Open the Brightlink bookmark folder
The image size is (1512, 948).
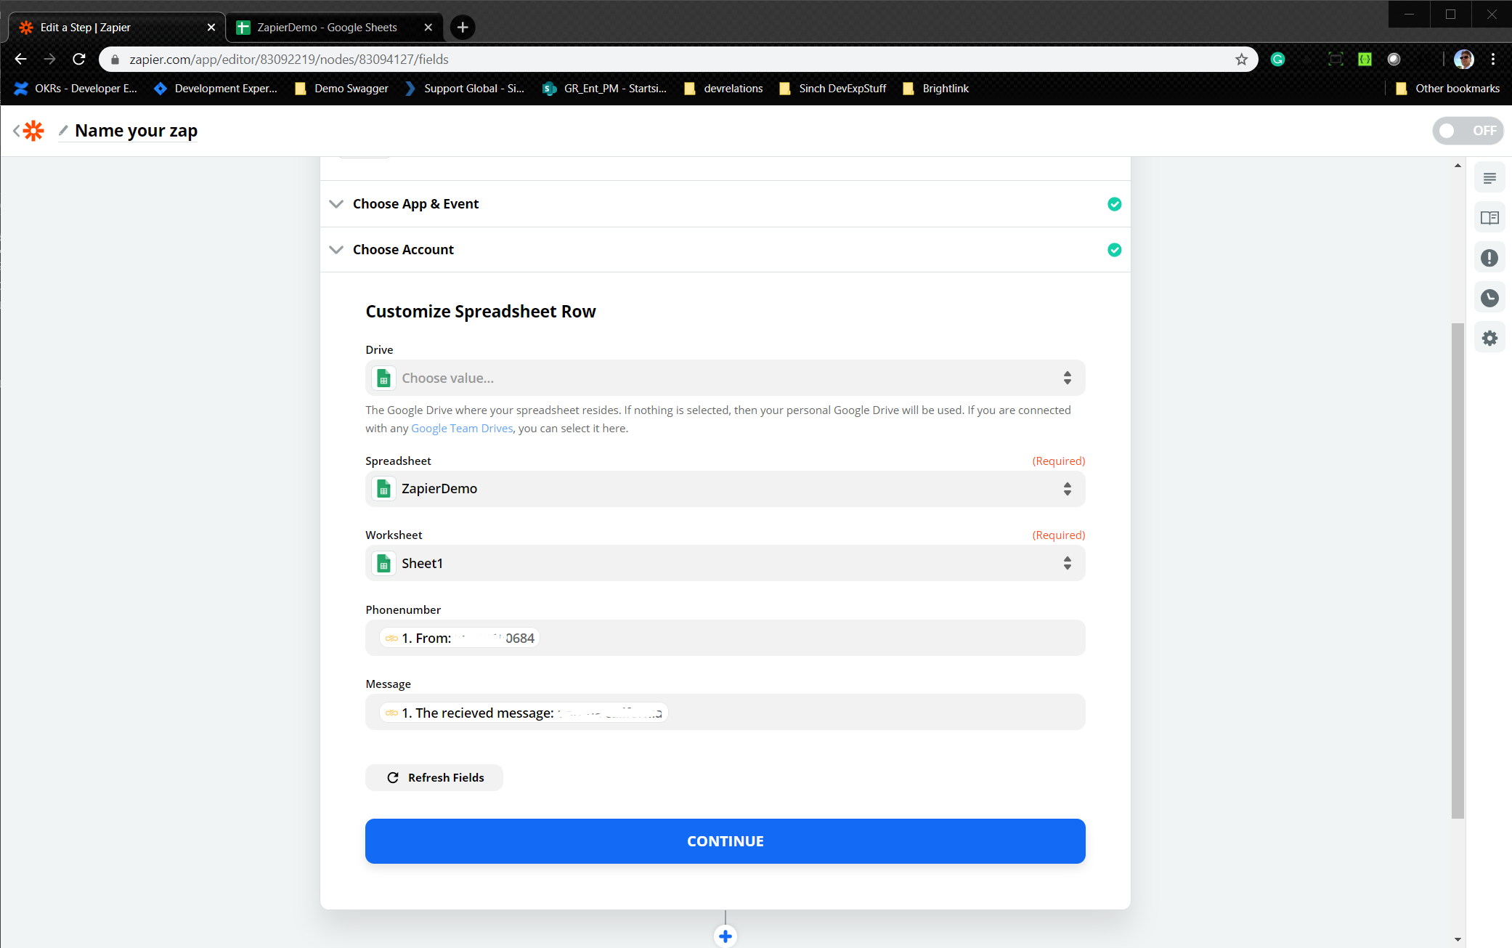coord(935,89)
